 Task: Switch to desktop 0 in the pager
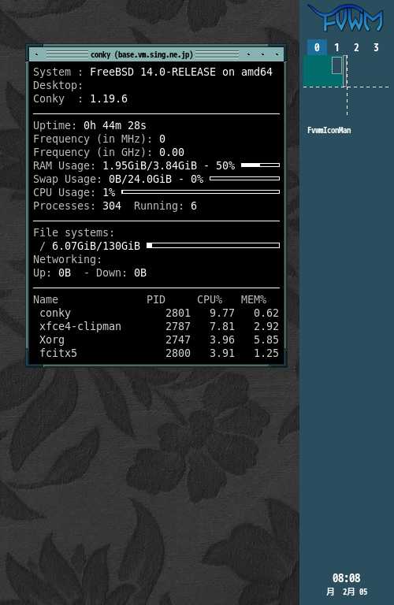[x=317, y=47]
